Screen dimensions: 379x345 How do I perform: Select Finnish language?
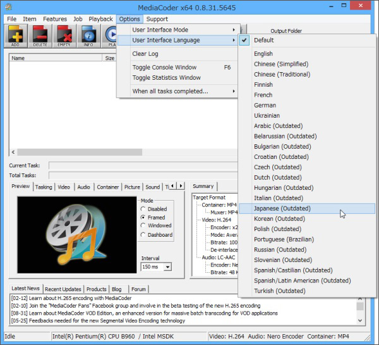(x=307, y=85)
